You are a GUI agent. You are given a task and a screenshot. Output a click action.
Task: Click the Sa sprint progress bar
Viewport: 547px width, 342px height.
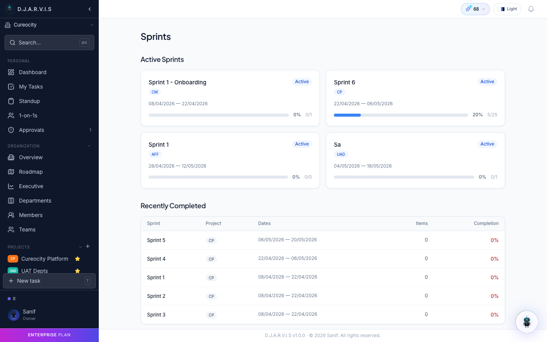(x=404, y=177)
